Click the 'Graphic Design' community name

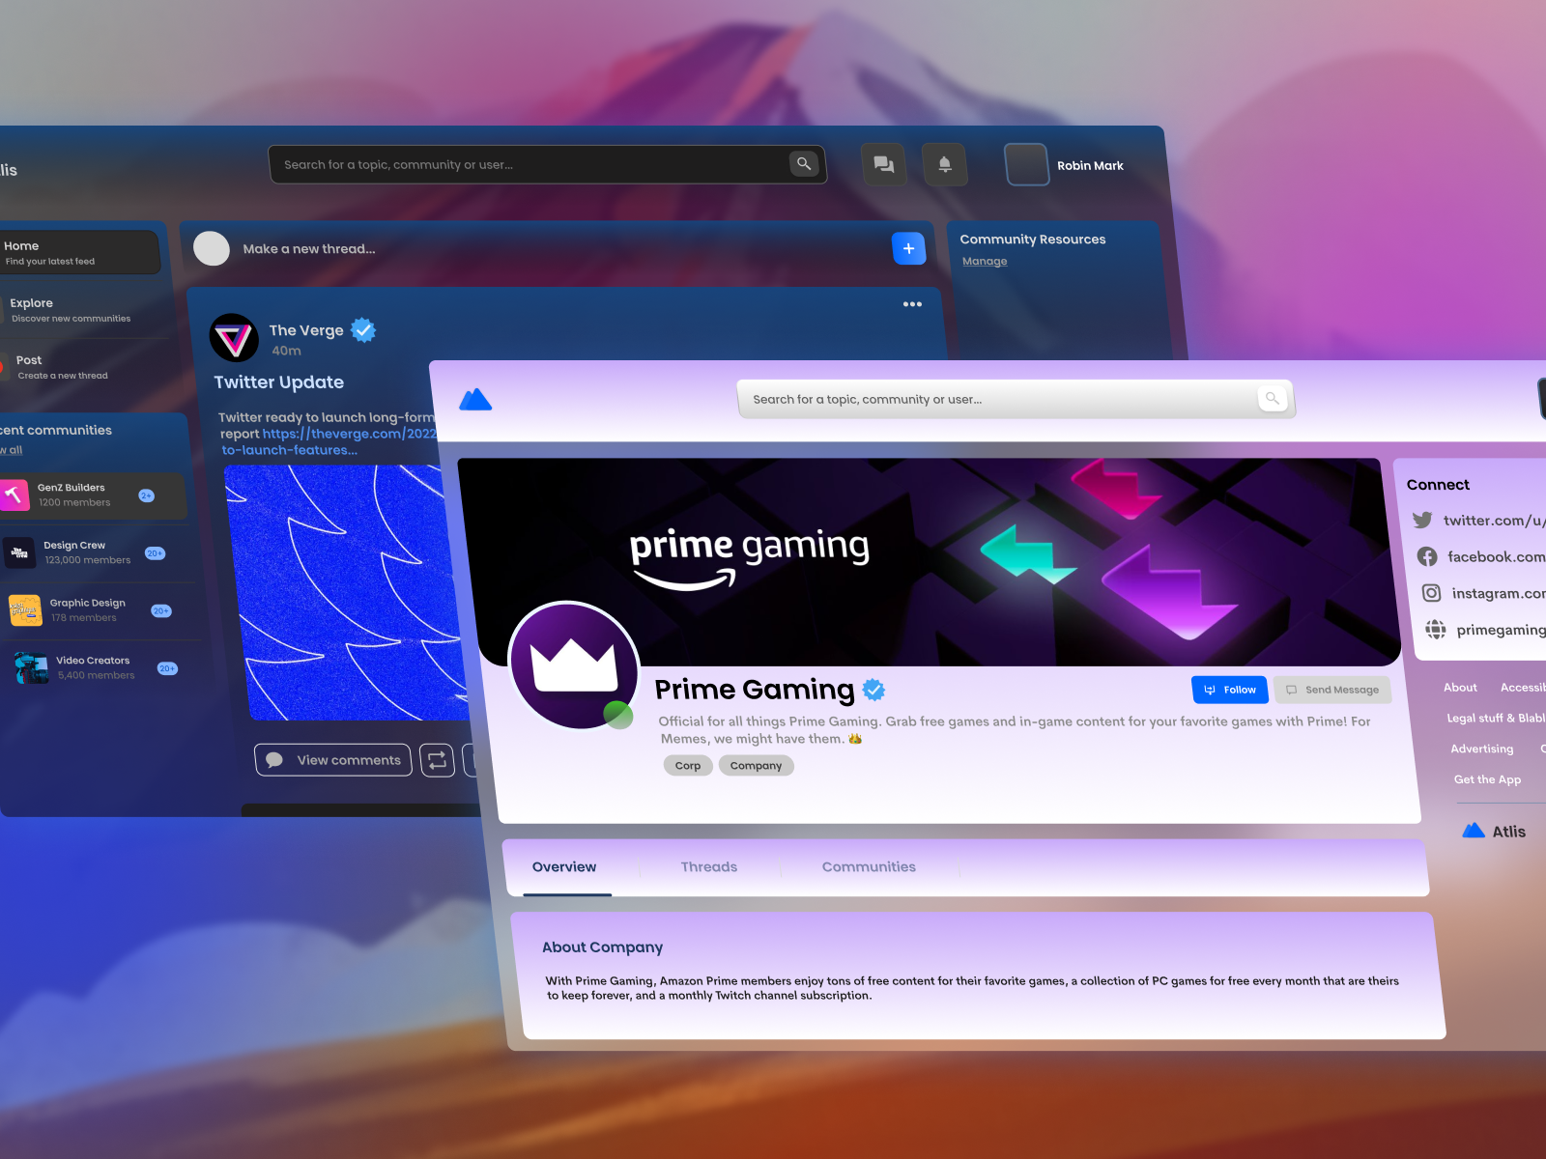click(88, 603)
